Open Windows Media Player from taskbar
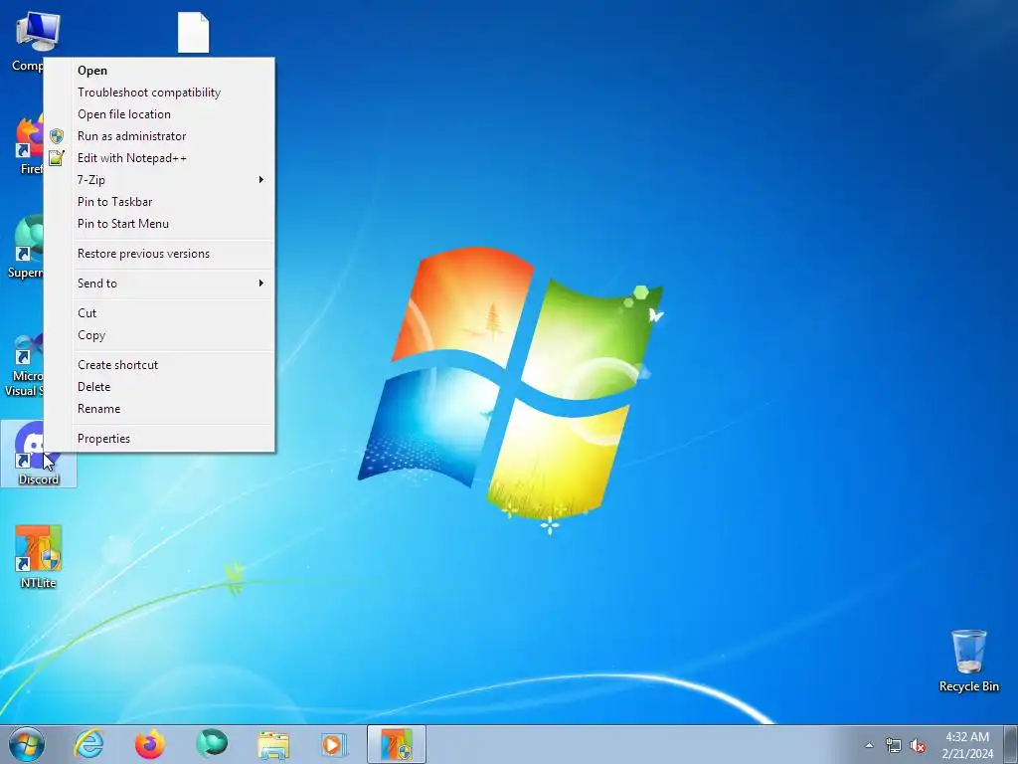Image resolution: width=1018 pixels, height=764 pixels. click(334, 744)
